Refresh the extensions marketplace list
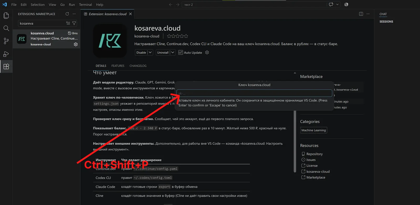Image resolution: width=420 pixels, height=205 pixels. 67,14
